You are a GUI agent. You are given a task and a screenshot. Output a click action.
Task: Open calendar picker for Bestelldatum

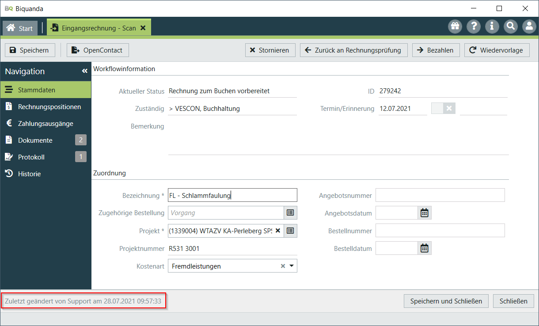[424, 248]
